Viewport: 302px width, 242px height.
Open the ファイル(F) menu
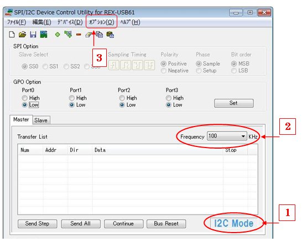coord(17,22)
